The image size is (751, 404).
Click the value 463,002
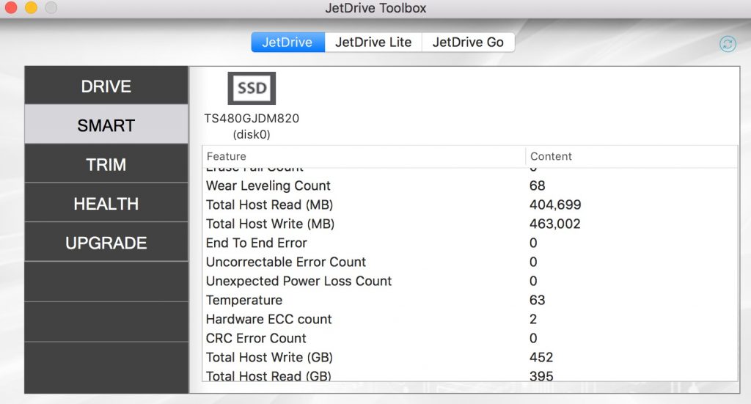click(554, 224)
